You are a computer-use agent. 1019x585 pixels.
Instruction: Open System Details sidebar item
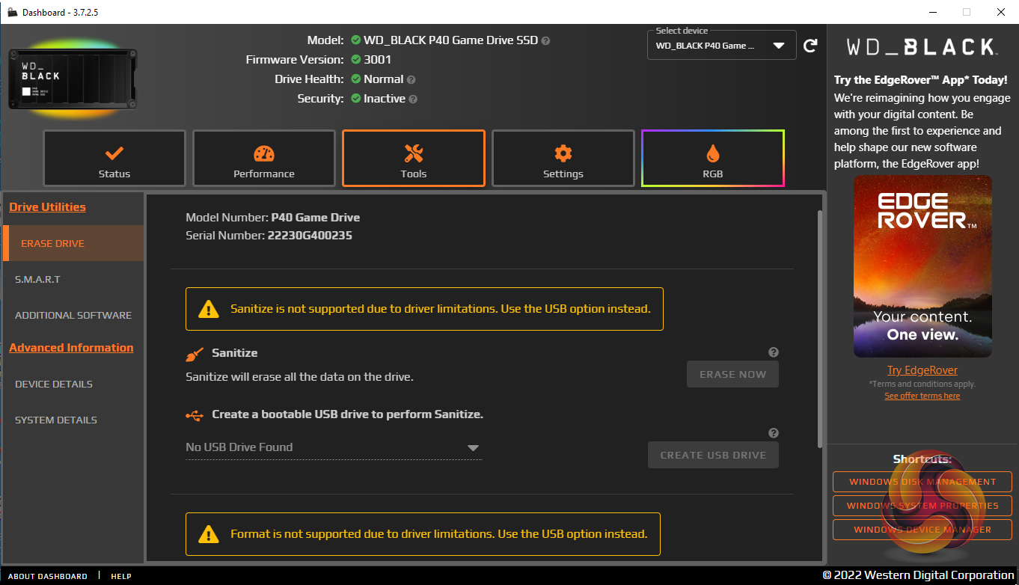tap(73, 420)
